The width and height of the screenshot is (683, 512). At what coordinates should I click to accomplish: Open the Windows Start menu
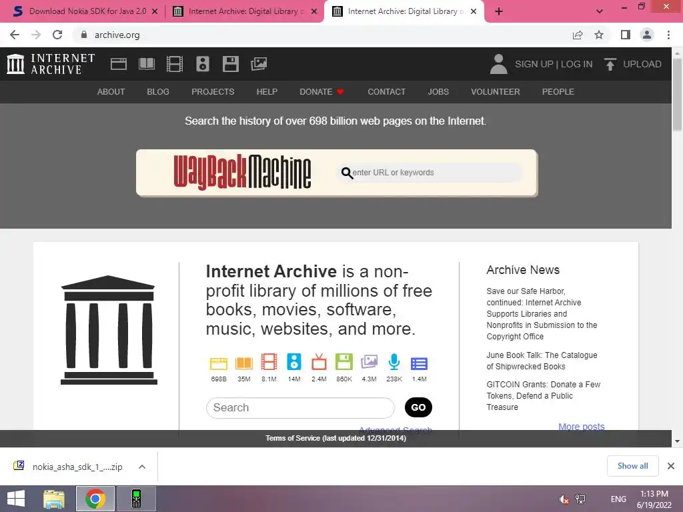[x=16, y=499]
